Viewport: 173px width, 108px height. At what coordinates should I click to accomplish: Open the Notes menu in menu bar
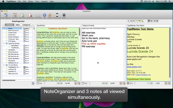(31, 1)
